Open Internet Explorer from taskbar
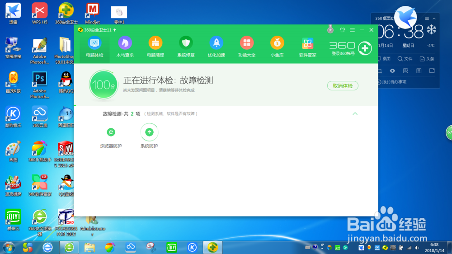The height and width of the screenshot is (254, 452). (48, 247)
